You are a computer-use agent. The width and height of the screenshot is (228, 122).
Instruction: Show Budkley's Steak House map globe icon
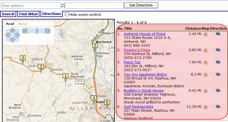click(205, 91)
